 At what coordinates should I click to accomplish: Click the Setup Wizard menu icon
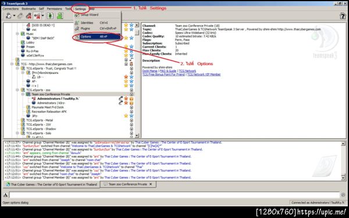click(77, 15)
